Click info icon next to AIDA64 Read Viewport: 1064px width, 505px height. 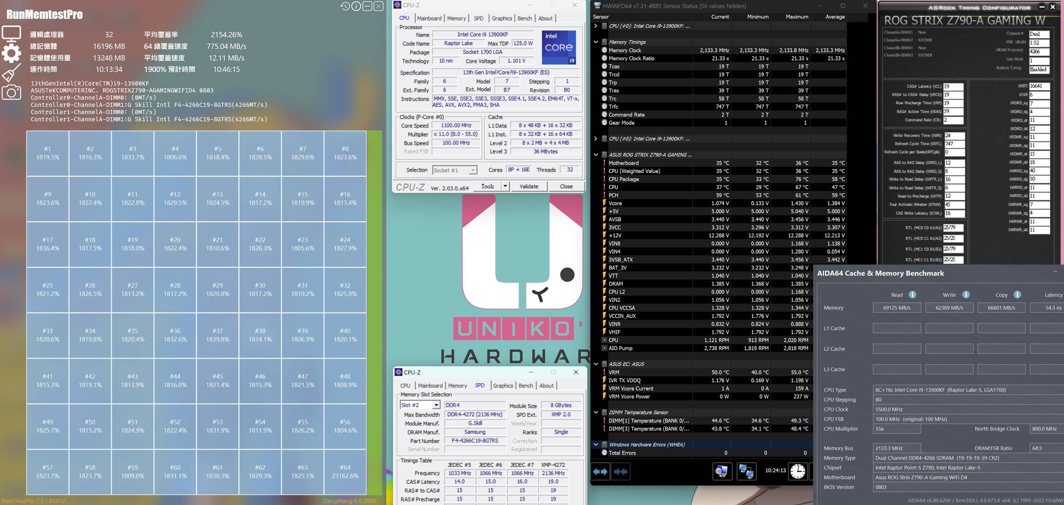[x=912, y=295]
